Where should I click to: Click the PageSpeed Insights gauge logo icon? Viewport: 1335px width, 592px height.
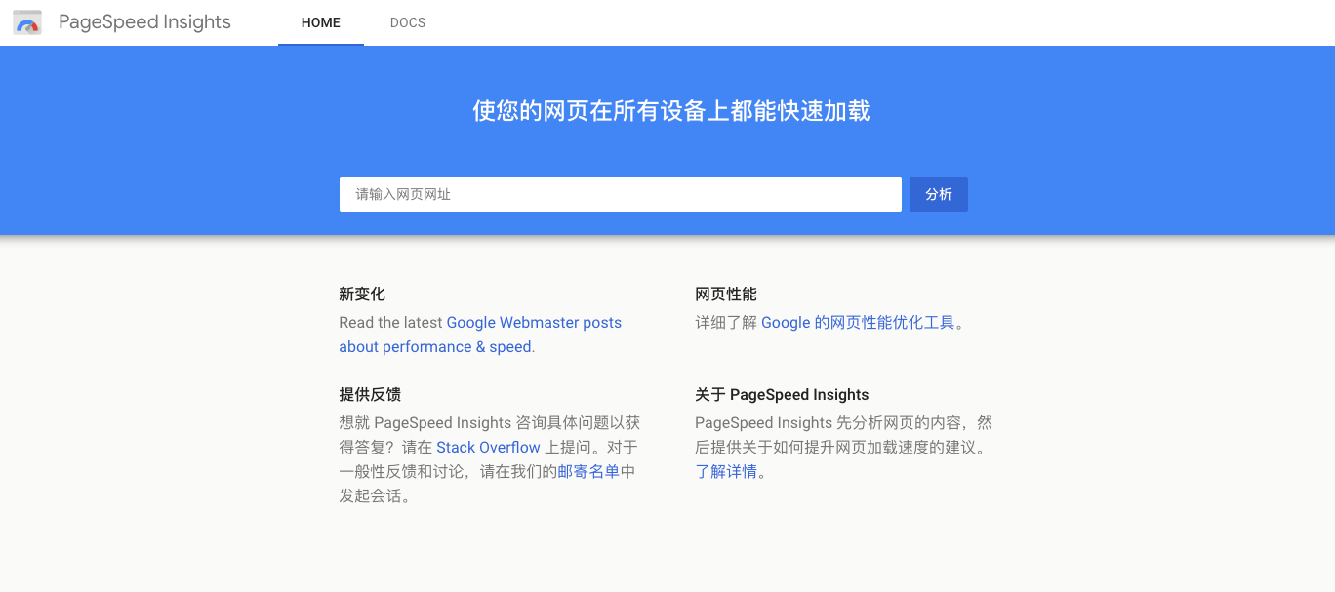click(27, 22)
